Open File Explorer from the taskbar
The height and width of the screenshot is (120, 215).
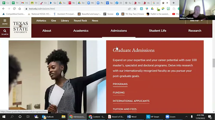tap(63, 117)
